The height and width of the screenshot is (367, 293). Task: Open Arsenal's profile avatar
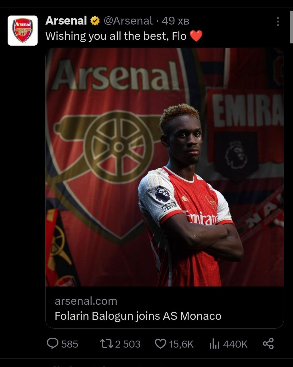click(23, 31)
